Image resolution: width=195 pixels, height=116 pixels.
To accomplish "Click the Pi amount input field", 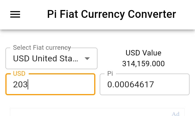I will click(144, 84).
